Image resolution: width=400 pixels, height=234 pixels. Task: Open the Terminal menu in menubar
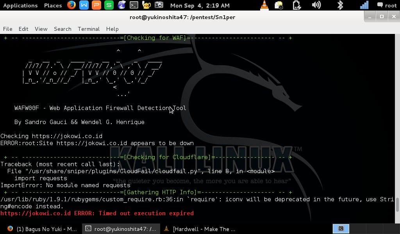click(x=89, y=29)
